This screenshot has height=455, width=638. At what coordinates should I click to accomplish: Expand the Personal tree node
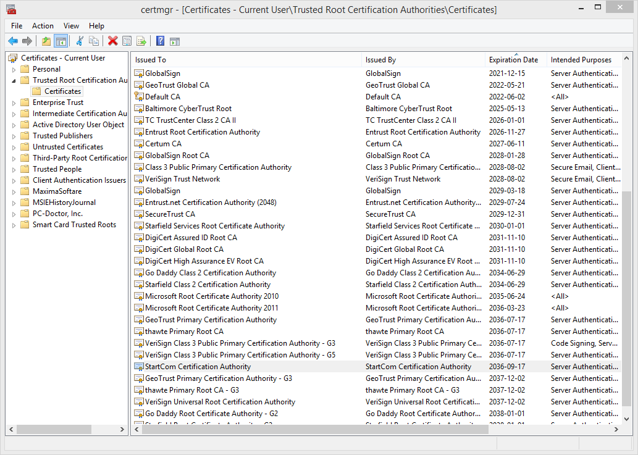14,70
